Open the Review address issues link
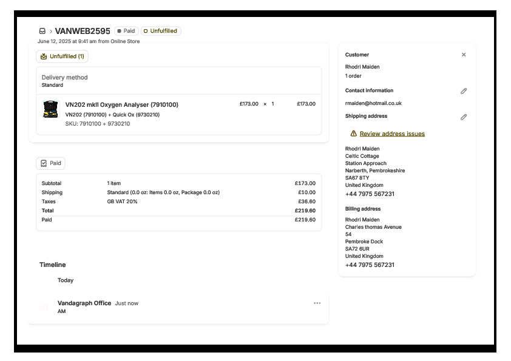Viewport: 511px width, 361px height. (392, 133)
